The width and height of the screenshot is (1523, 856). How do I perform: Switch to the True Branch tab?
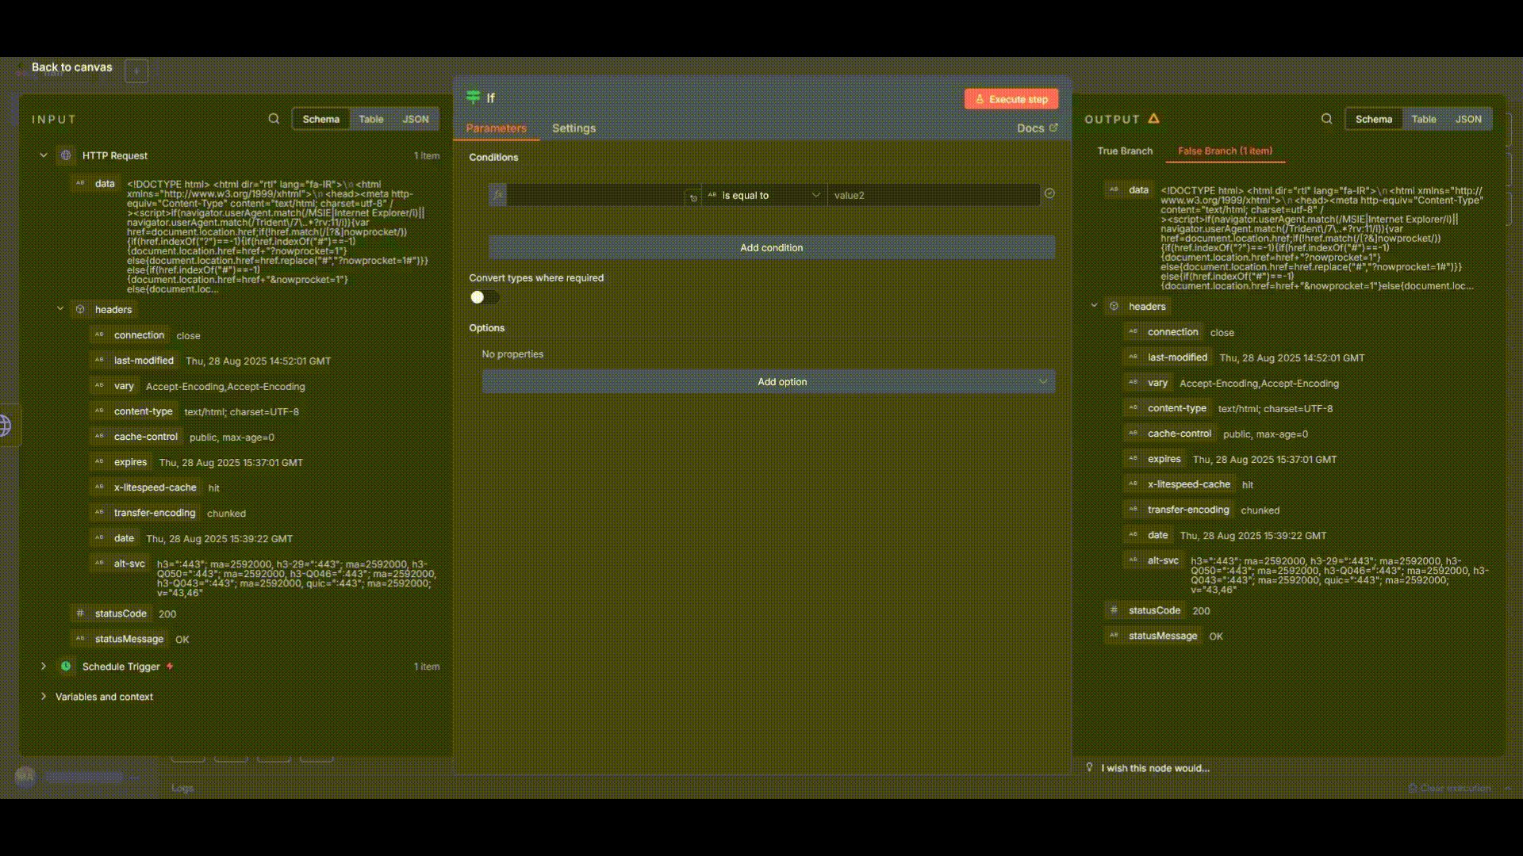pyautogui.click(x=1124, y=151)
